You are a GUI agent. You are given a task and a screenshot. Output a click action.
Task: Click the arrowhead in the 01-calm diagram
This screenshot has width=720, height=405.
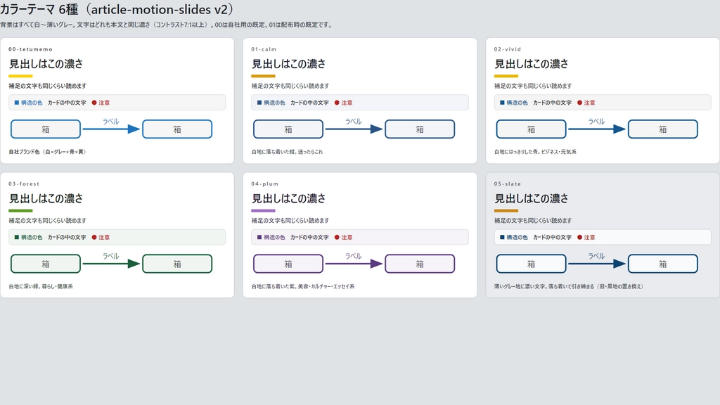point(377,129)
